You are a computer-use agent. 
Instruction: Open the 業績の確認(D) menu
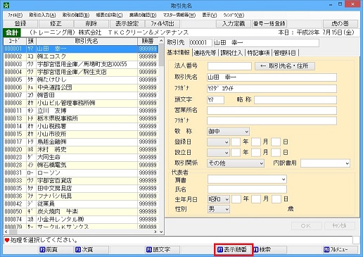[x=143, y=15]
